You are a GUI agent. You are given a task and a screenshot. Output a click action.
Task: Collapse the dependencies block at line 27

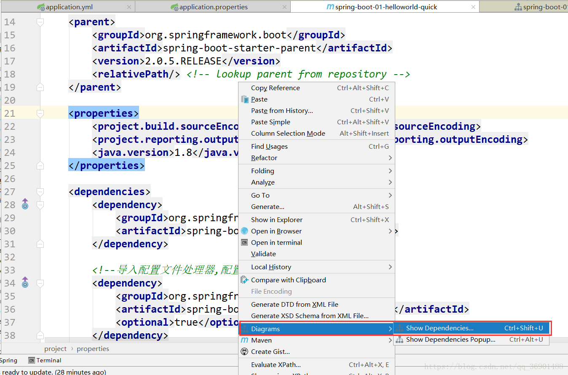tap(40, 192)
